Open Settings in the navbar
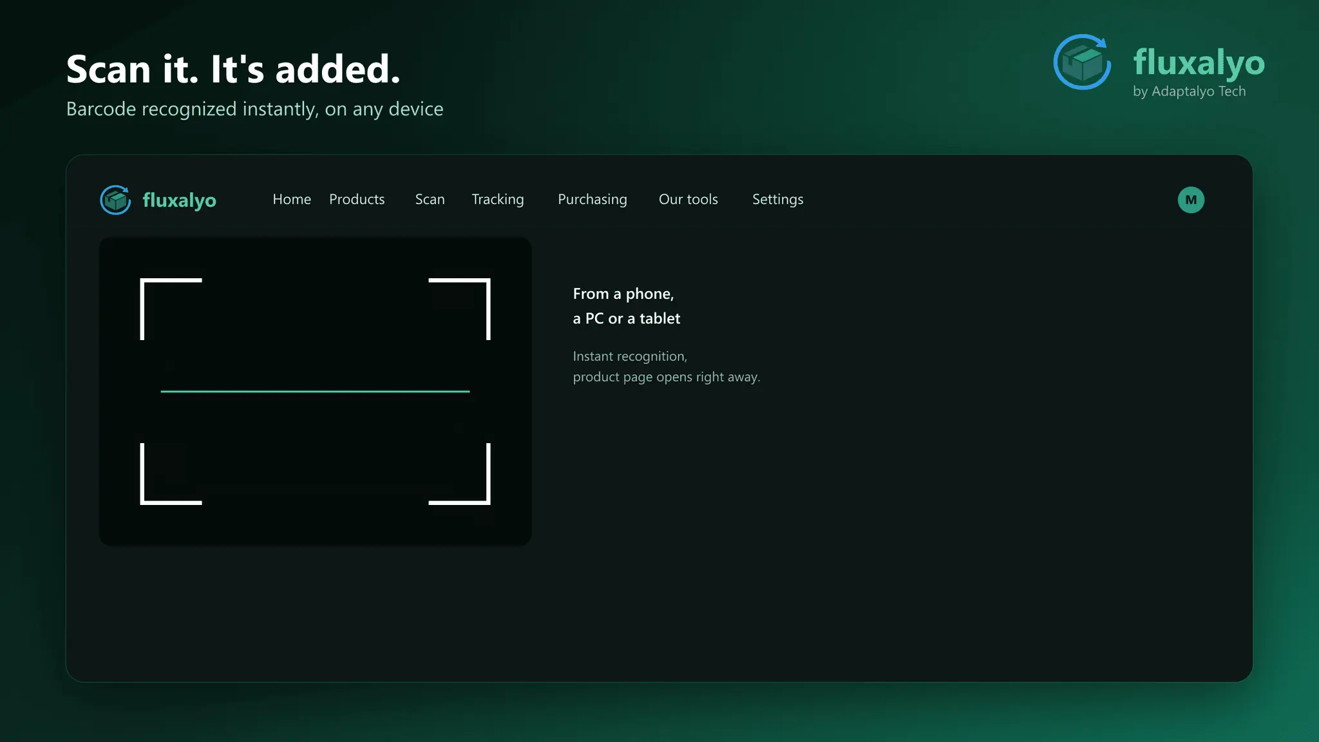Screen dimensions: 1319x742 coord(777,200)
